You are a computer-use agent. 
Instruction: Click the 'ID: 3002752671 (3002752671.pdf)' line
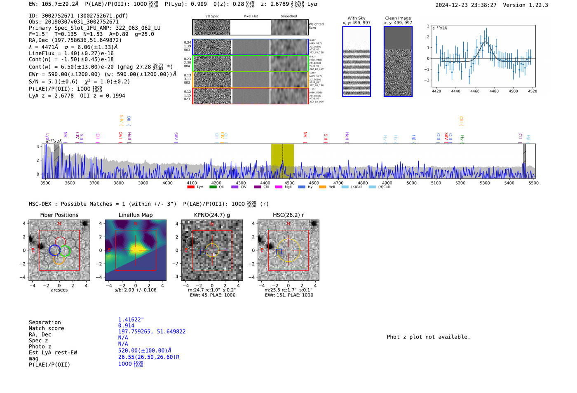[78, 16]
